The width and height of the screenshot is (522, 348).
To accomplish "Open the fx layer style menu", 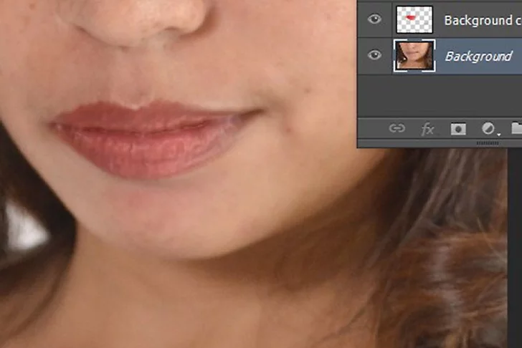I will tap(428, 129).
